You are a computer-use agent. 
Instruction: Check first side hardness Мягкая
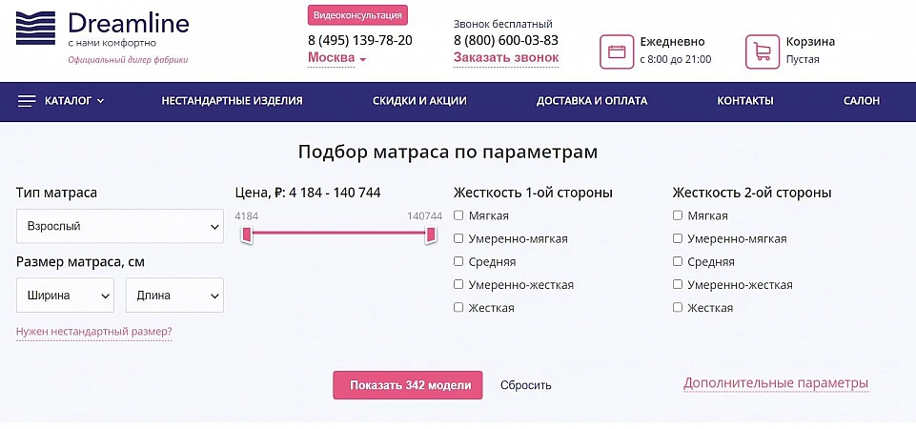[459, 215]
